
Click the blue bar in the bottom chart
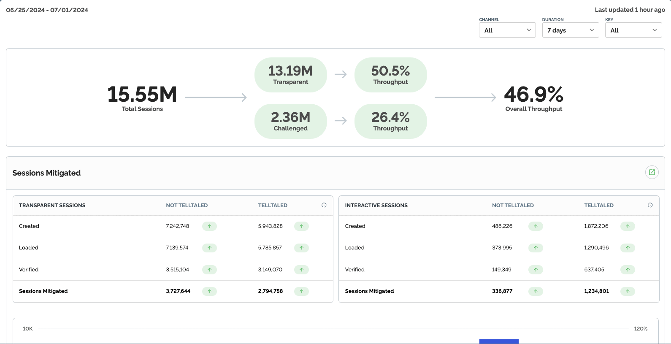[499, 341]
